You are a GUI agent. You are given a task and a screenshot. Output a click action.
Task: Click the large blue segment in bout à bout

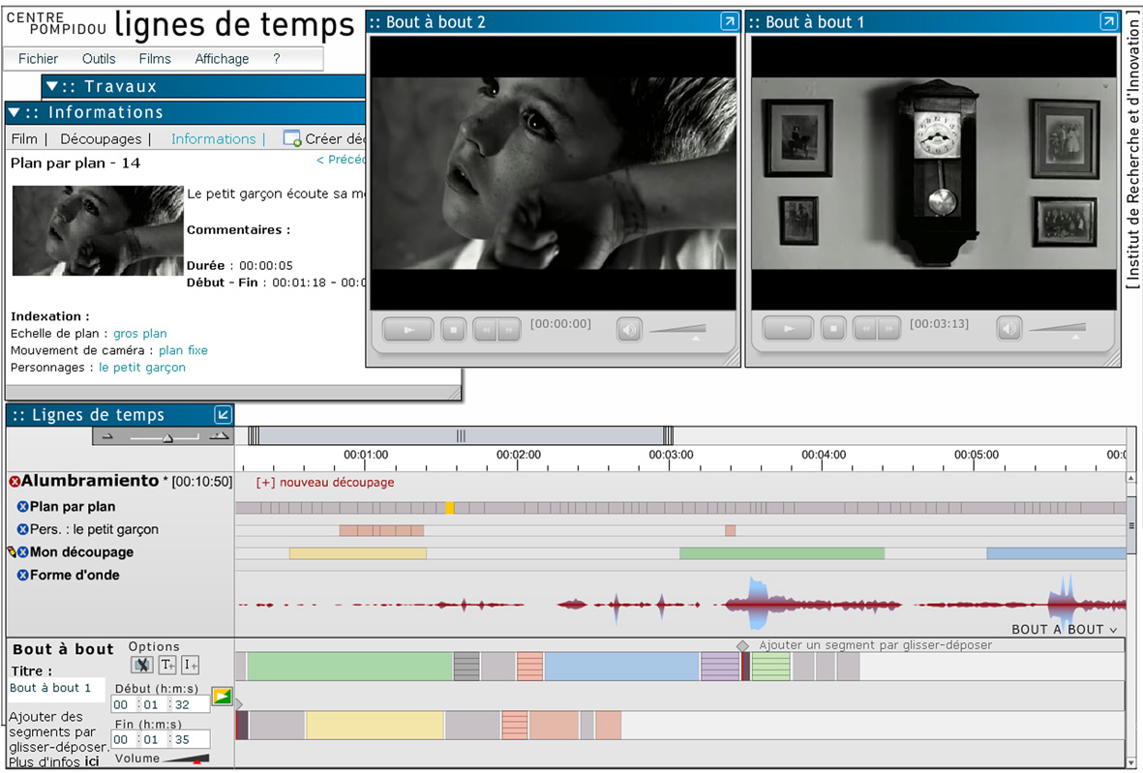pos(621,667)
